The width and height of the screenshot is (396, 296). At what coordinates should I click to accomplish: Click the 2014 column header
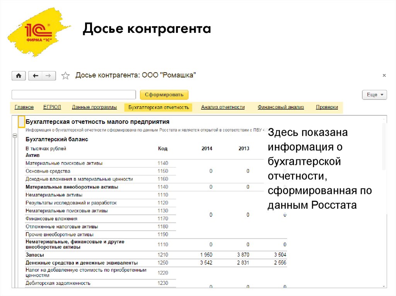pyautogui.click(x=207, y=149)
